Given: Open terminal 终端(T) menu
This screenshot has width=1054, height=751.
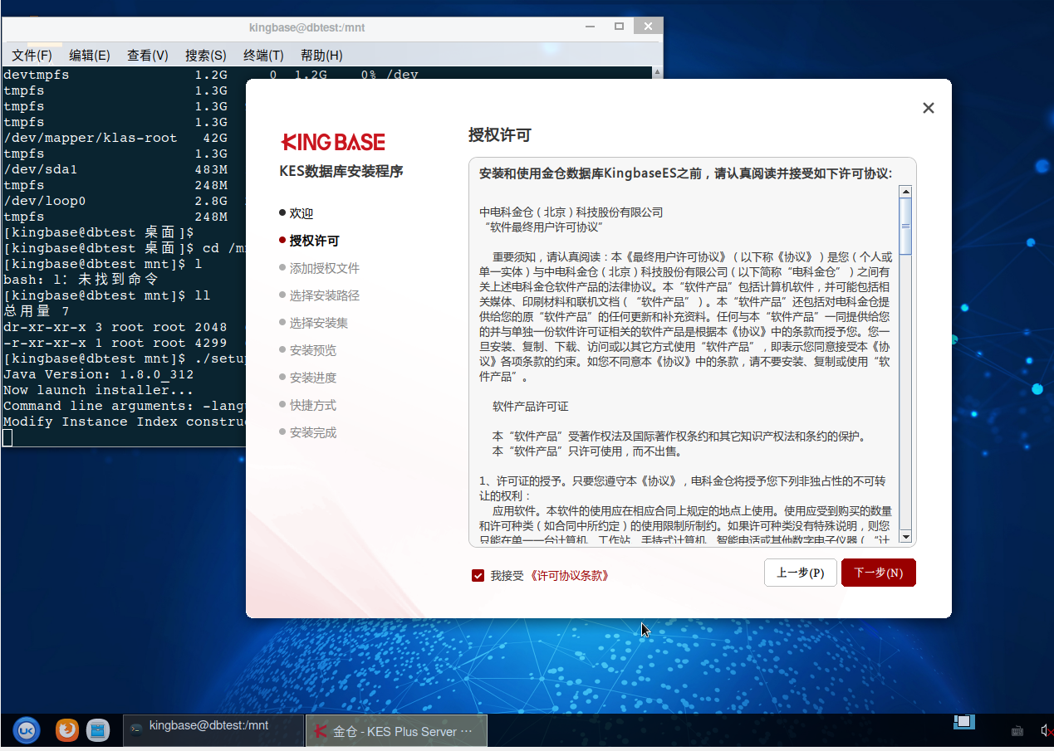Looking at the screenshot, I should pos(263,56).
